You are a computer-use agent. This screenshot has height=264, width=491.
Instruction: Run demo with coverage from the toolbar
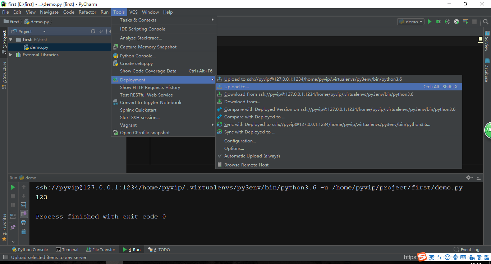click(x=447, y=22)
